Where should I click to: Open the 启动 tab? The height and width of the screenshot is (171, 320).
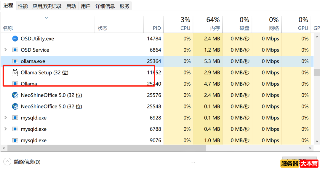tap(71, 6)
